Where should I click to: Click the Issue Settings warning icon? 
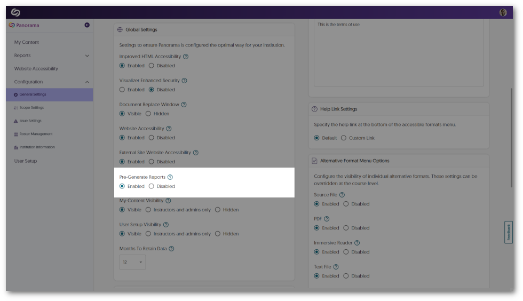pyautogui.click(x=15, y=121)
